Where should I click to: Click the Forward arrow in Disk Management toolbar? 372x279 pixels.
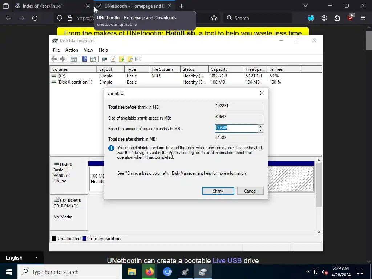click(x=62, y=59)
